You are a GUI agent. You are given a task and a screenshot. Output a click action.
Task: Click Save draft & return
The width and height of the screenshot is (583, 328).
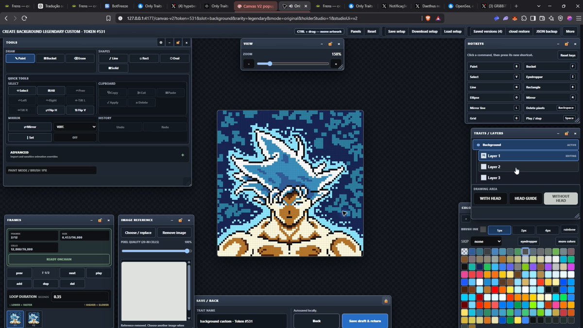(364, 321)
